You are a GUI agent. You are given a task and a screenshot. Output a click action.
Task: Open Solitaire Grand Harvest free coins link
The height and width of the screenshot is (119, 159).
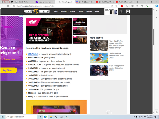click(x=116, y=56)
